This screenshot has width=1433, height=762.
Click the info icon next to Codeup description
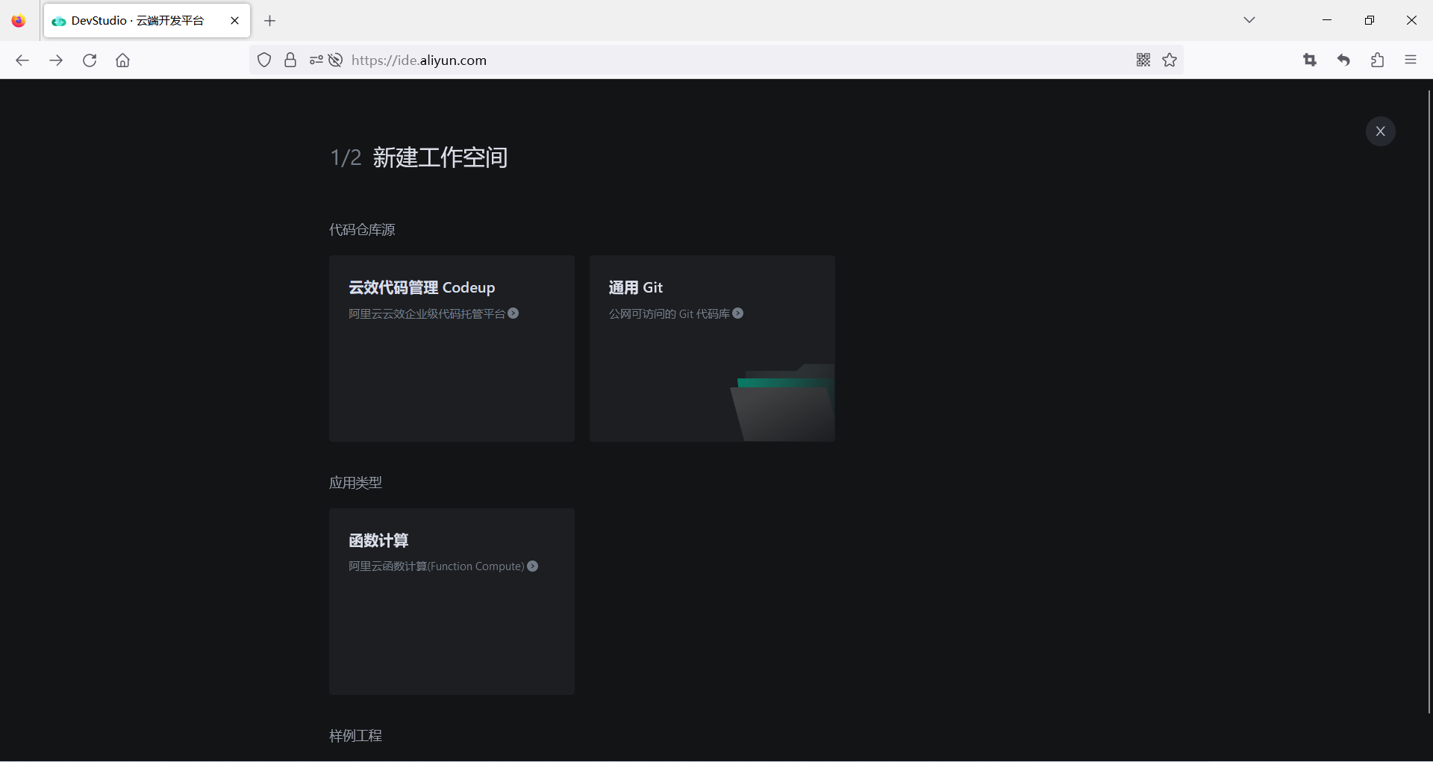(513, 313)
